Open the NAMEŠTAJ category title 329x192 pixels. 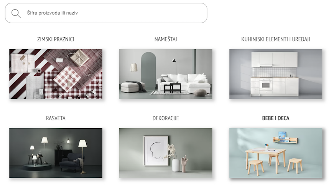click(166, 39)
